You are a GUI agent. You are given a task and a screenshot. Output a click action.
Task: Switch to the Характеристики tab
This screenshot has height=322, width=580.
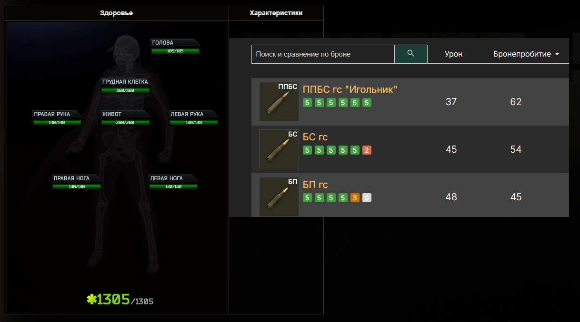[276, 13]
